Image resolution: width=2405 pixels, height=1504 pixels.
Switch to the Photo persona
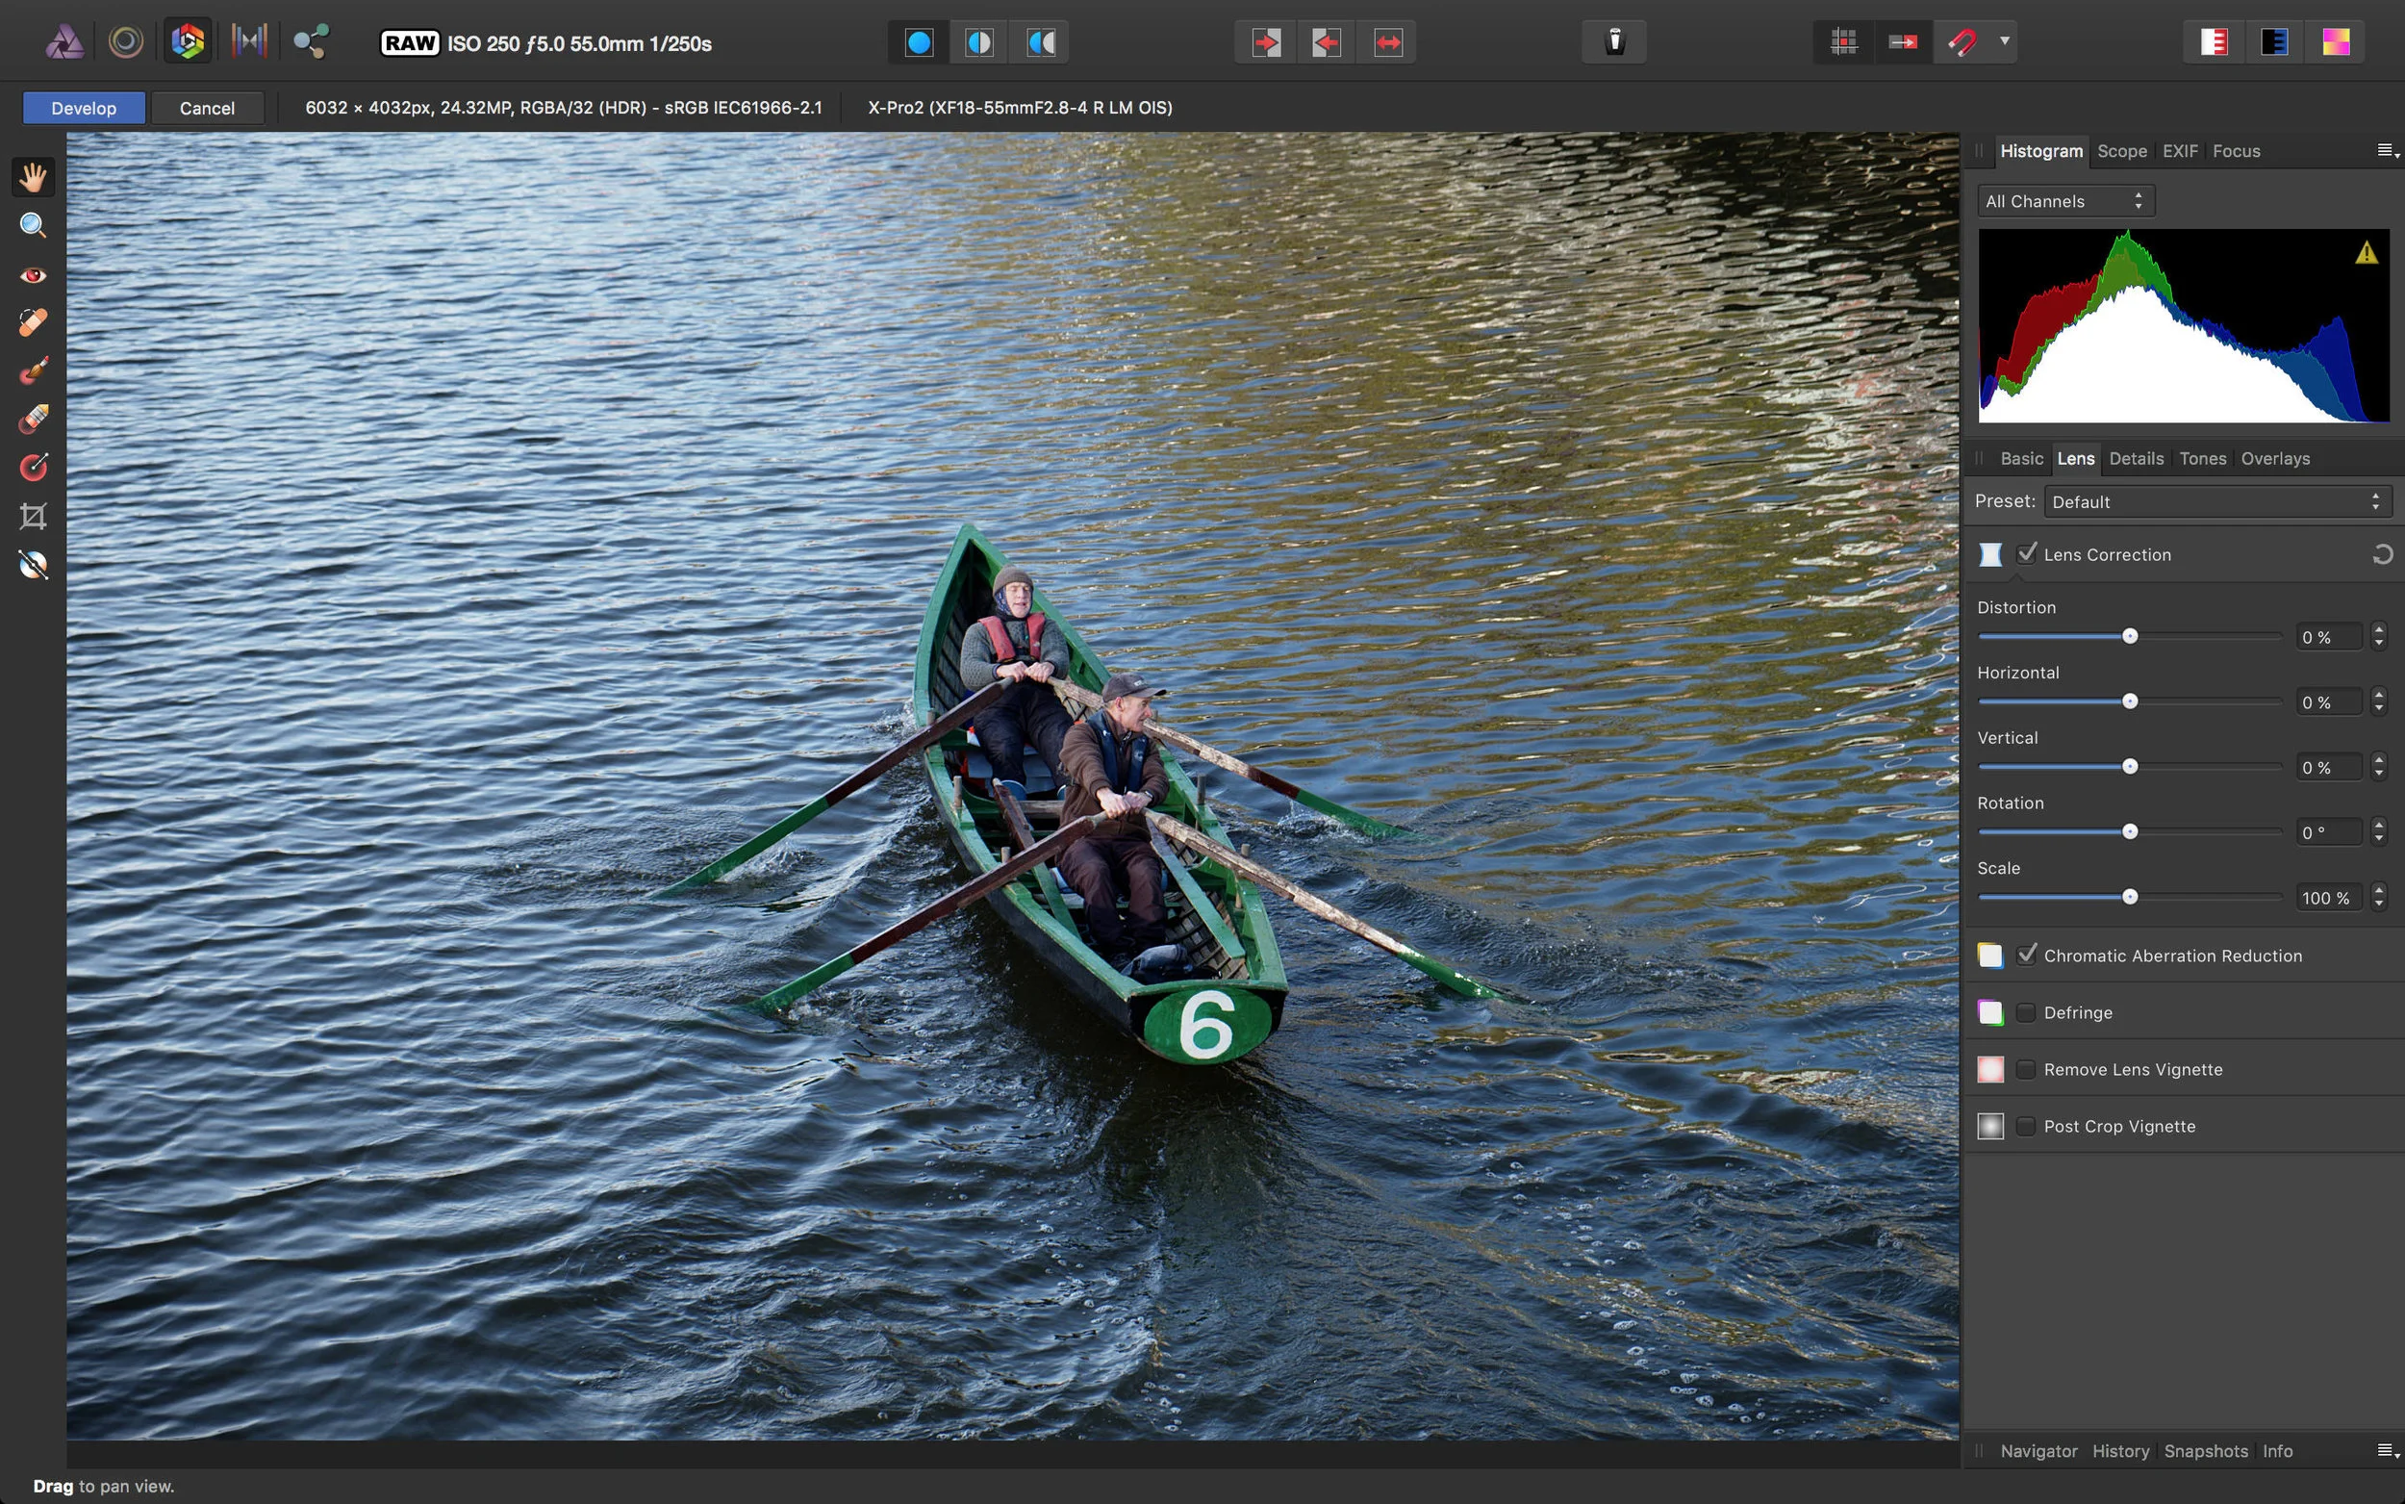tap(64, 40)
